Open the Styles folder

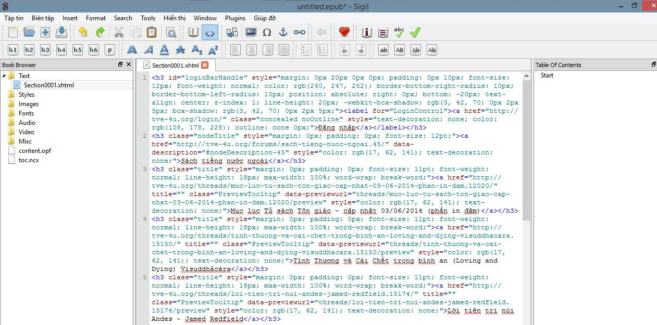26,95
